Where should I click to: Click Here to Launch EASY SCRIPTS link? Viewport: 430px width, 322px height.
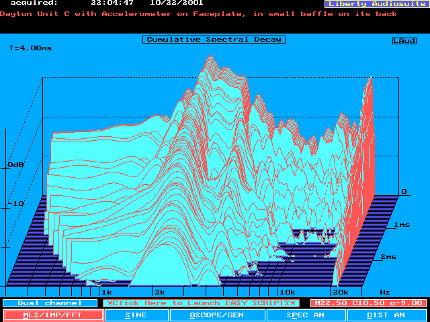pyautogui.click(x=202, y=303)
